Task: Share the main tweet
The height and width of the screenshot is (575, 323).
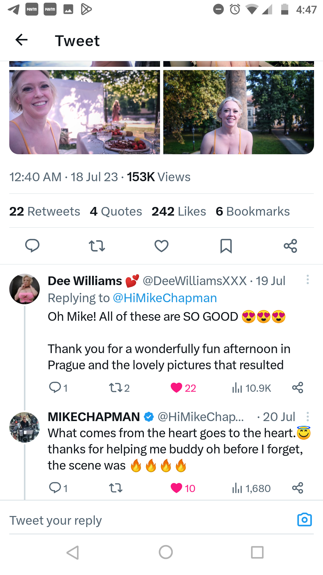Action: [x=290, y=246]
